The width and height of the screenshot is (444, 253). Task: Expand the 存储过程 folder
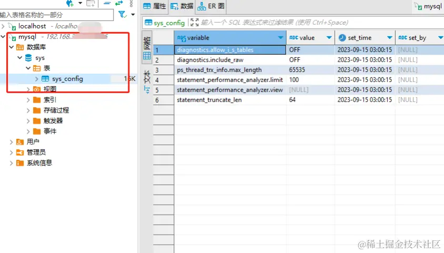(28, 110)
